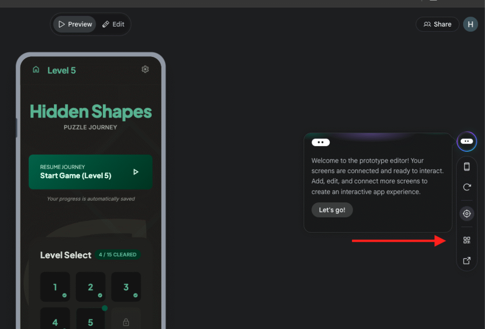
Task: Click the Share button
Action: pos(437,24)
